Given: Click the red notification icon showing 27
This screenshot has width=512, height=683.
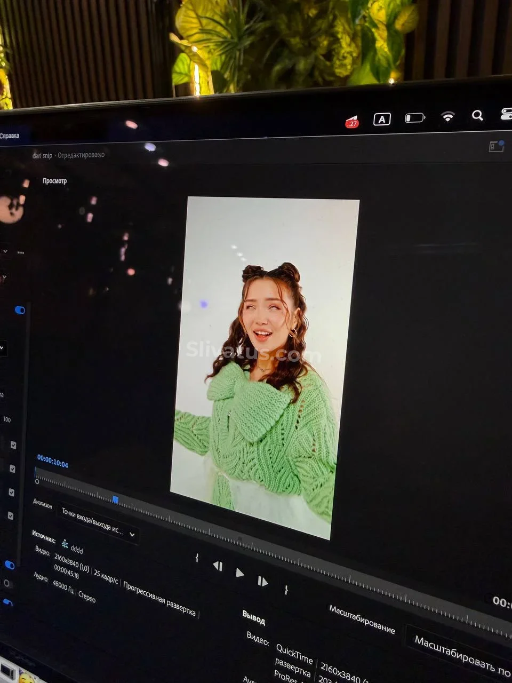Looking at the screenshot, I should [352, 122].
